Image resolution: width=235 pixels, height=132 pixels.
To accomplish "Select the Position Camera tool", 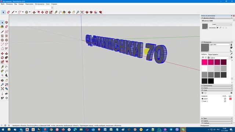I will [2, 94].
